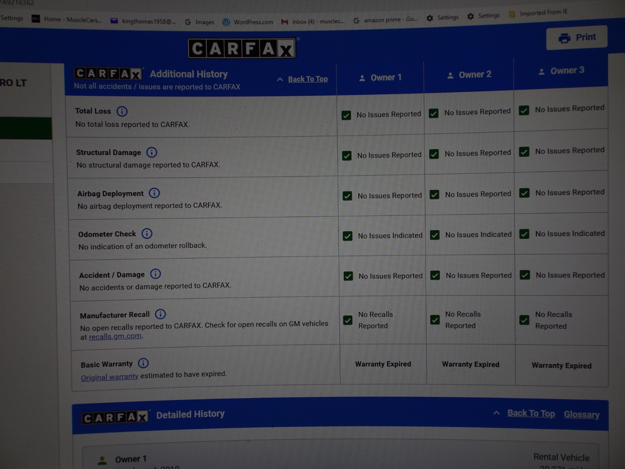Screen dimensions: 625x469
Task: Click the green sidebar block
Action: [26, 128]
